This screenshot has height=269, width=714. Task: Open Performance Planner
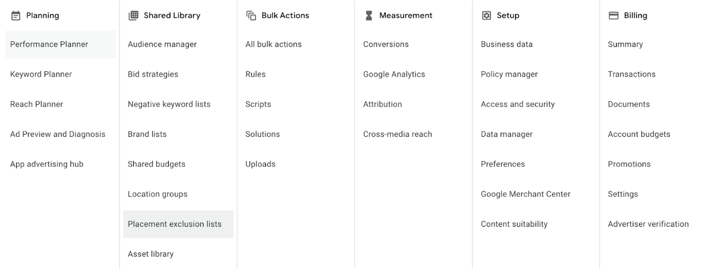61,44
